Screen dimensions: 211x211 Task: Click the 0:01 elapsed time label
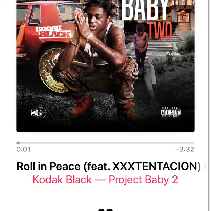pyautogui.click(x=24, y=150)
